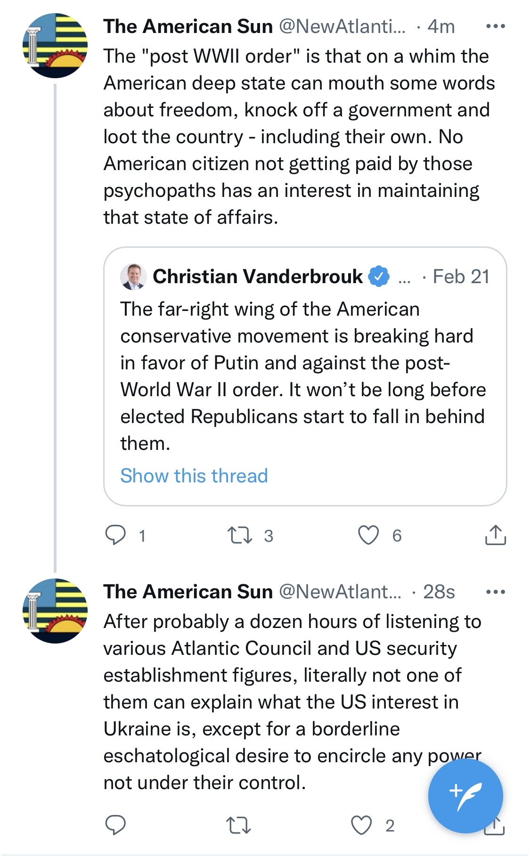
Task: Open the 4m timestamp of first tweet
Action: pos(441,26)
